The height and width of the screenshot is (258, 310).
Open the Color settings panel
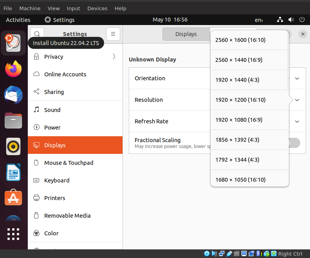click(75, 233)
